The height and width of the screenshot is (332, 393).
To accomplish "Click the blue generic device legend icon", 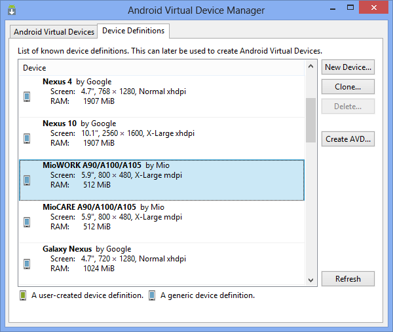I will (x=152, y=295).
